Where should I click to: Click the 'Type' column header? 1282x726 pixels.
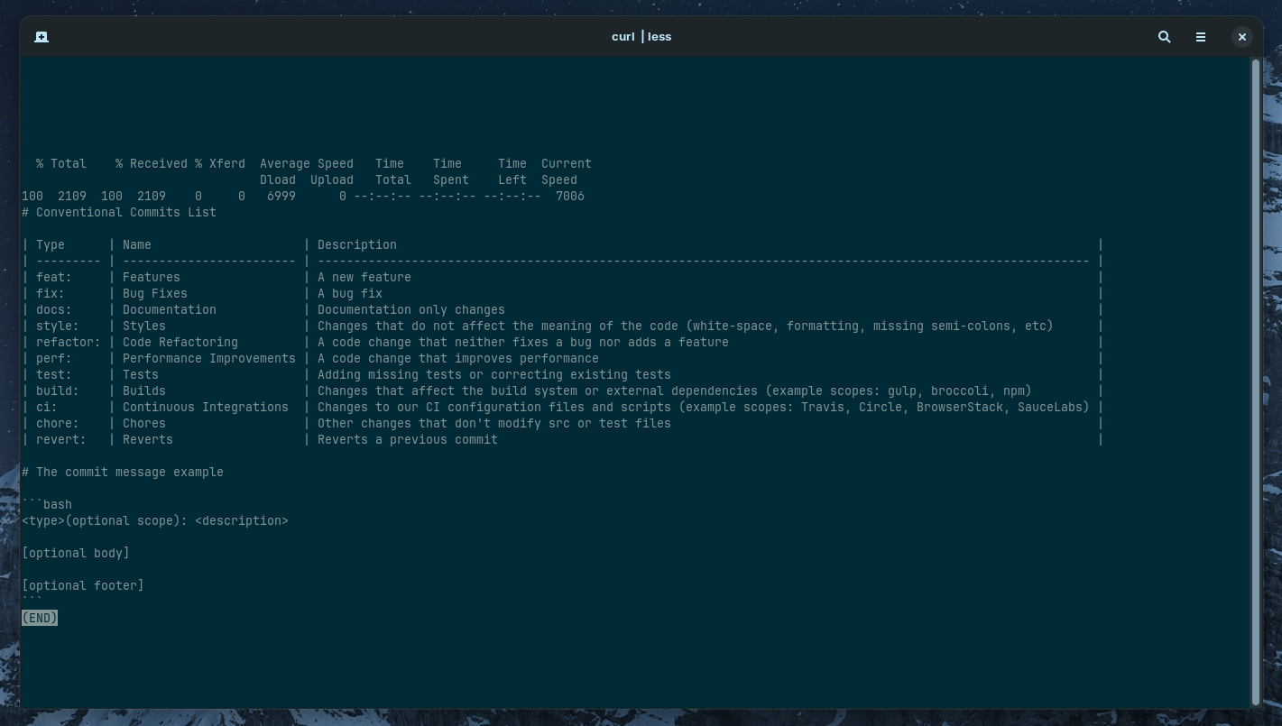pyautogui.click(x=51, y=245)
